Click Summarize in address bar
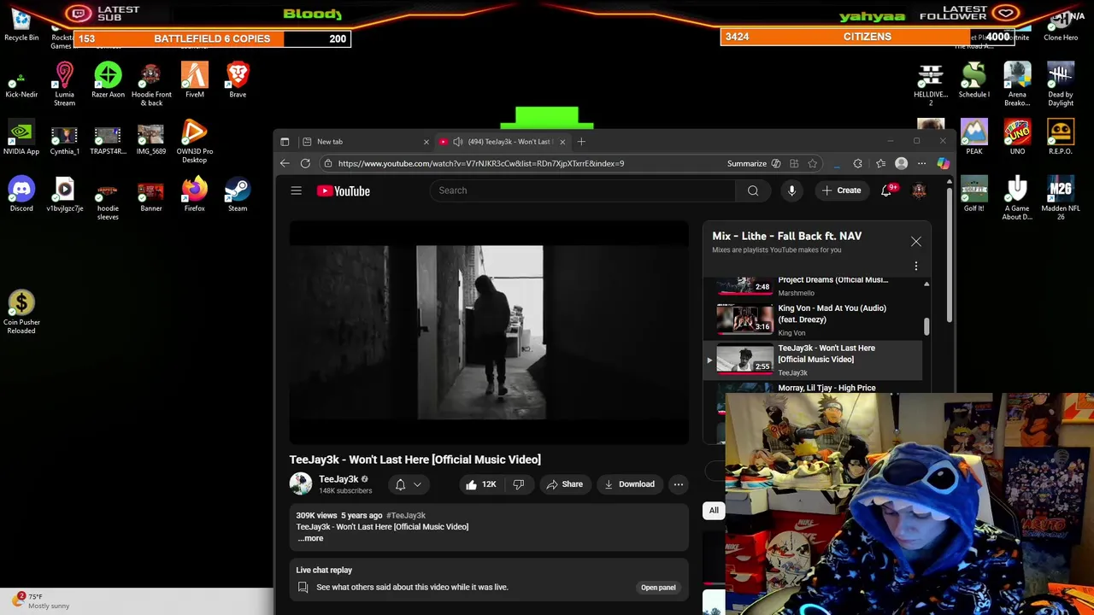Screen dimensions: 1094x615 coord(746,163)
